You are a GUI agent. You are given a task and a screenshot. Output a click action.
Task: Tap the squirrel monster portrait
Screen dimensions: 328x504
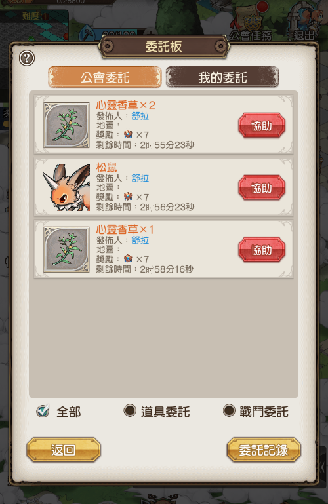click(x=66, y=187)
